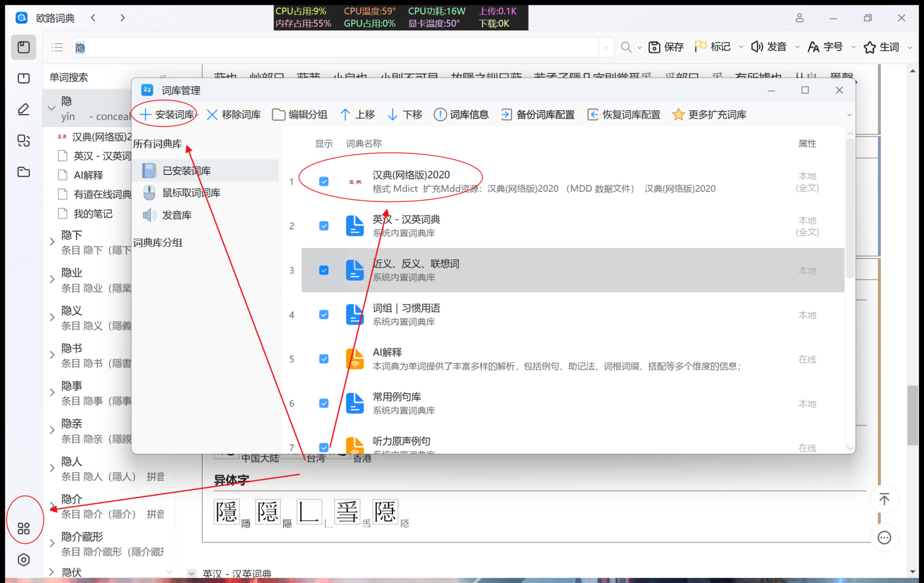The image size is (924, 583).
Task: Expand dictionary manager toolbar overflow chevron
Action: click(x=849, y=115)
